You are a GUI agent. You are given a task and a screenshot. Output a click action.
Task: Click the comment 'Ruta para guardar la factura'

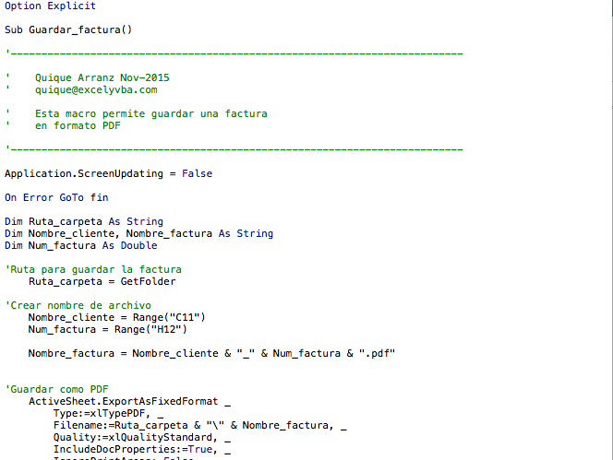pos(93,269)
